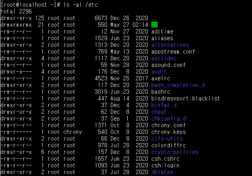Select the 'asound.conf' file name

(x=169, y=65)
